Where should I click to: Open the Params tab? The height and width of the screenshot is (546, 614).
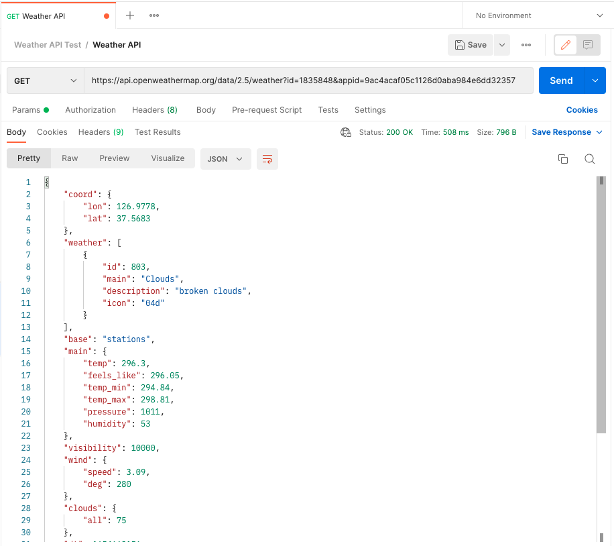click(x=30, y=110)
